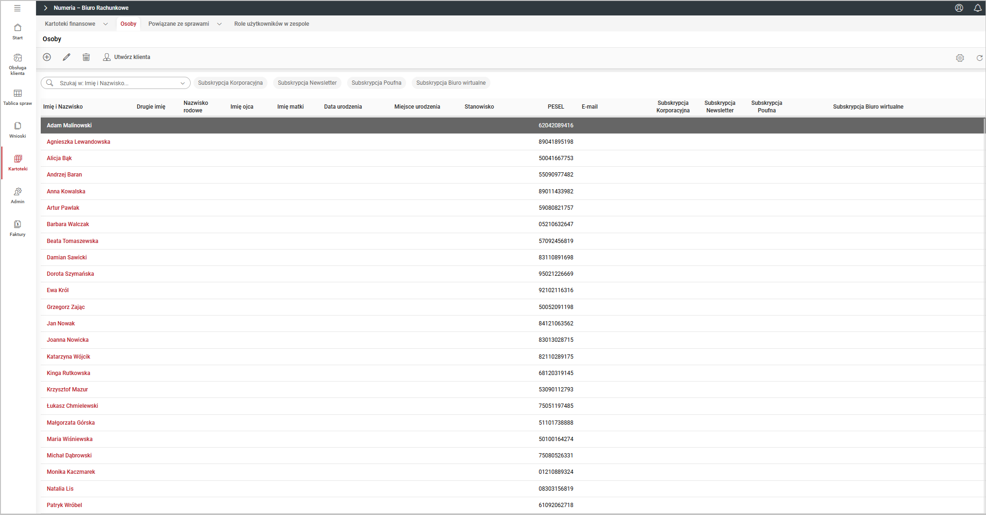Image resolution: width=986 pixels, height=515 pixels.
Task: Open the Admin sidebar section
Action: pyautogui.click(x=18, y=195)
